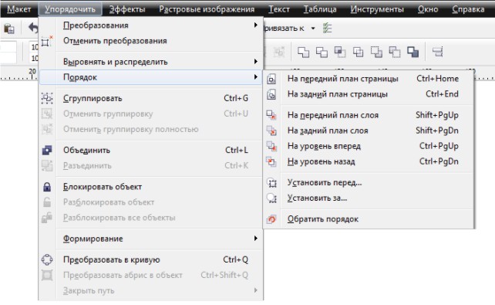The width and height of the screenshot is (495, 305).
Task: Click disabled 'Разъединить' entry
Action: (150, 165)
